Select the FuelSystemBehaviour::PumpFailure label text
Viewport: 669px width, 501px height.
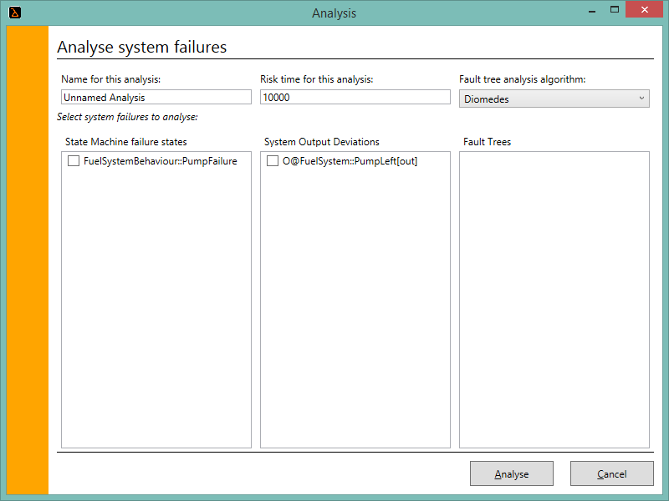pos(161,161)
